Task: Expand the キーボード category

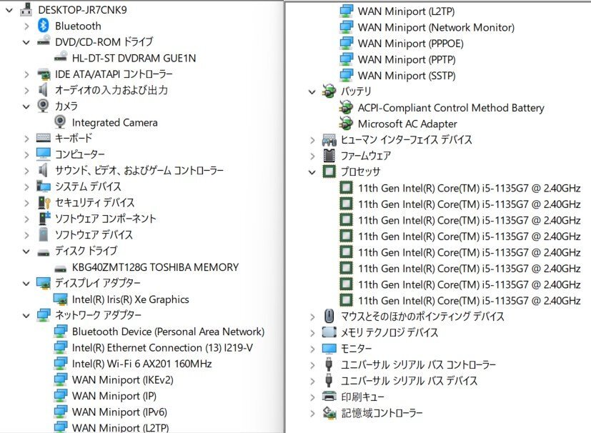Action: tap(26, 139)
